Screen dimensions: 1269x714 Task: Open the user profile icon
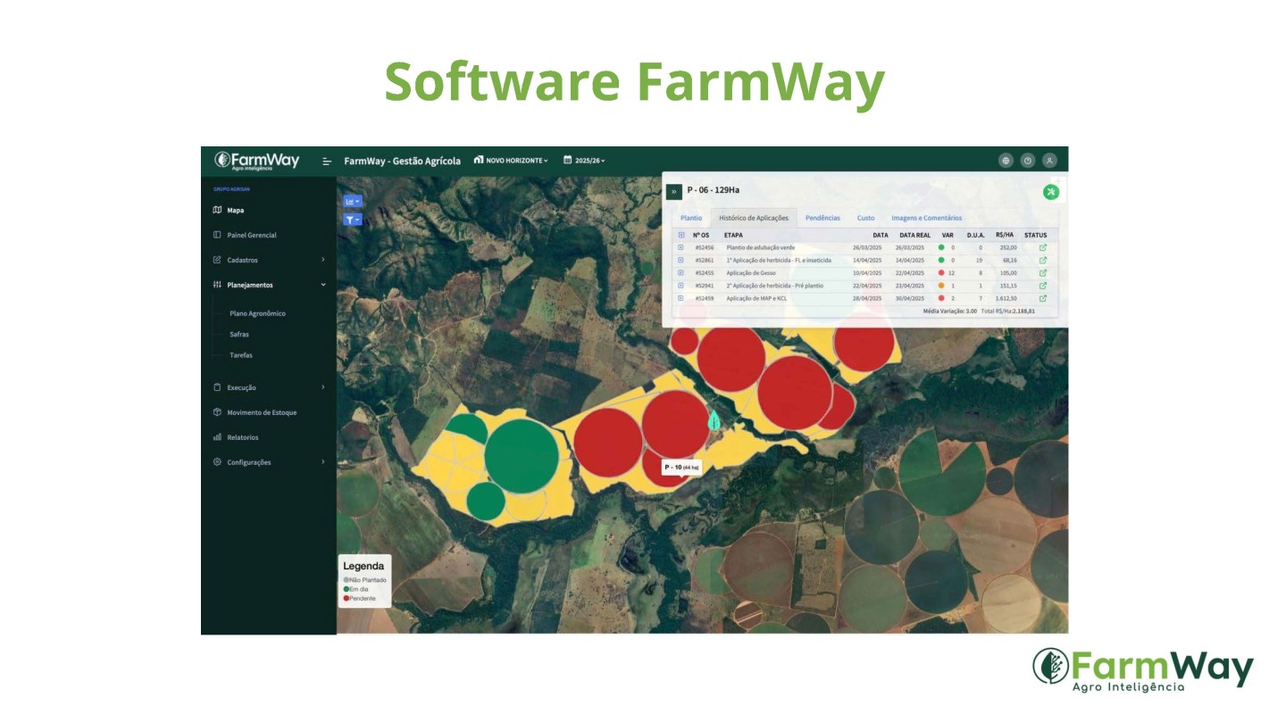click(1050, 161)
